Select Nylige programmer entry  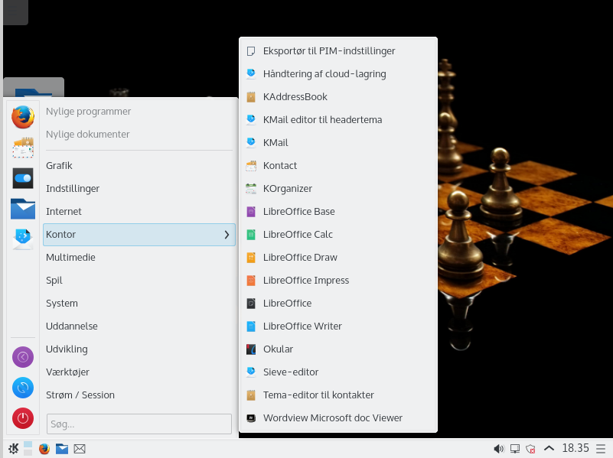click(139, 112)
